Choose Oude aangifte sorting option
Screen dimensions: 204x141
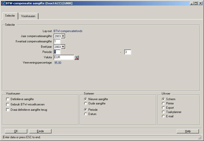pos(86,103)
